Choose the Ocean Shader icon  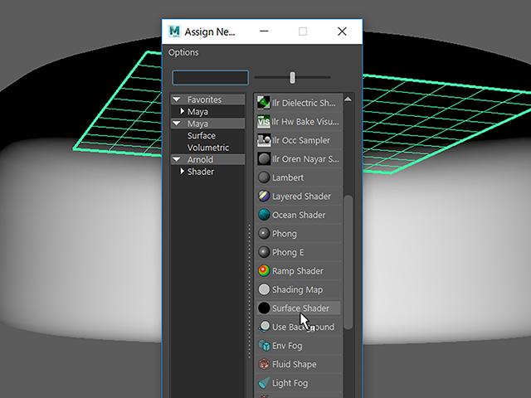264,215
